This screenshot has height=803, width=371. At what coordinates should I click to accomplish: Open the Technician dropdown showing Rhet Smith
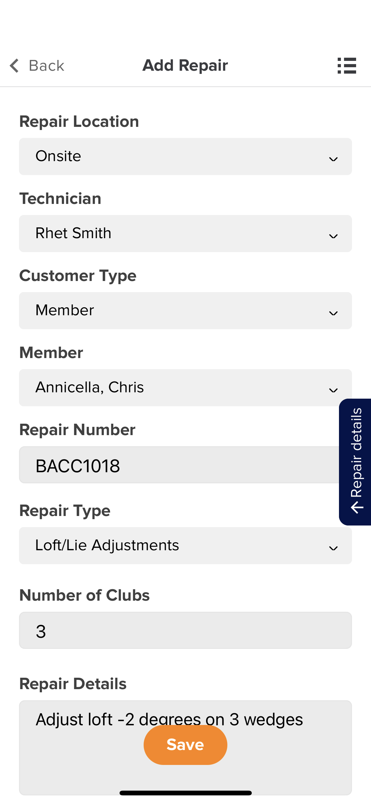185,233
